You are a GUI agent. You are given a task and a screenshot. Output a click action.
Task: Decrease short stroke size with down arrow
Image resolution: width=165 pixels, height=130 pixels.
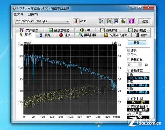click(140, 66)
